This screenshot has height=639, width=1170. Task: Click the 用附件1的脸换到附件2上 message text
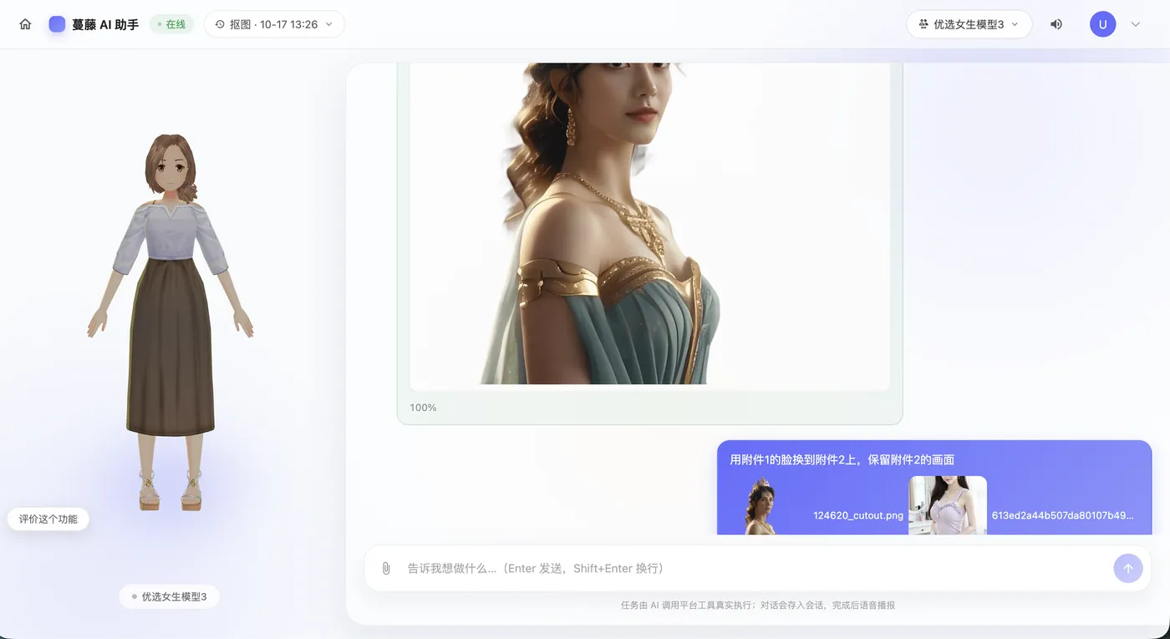(x=842, y=459)
